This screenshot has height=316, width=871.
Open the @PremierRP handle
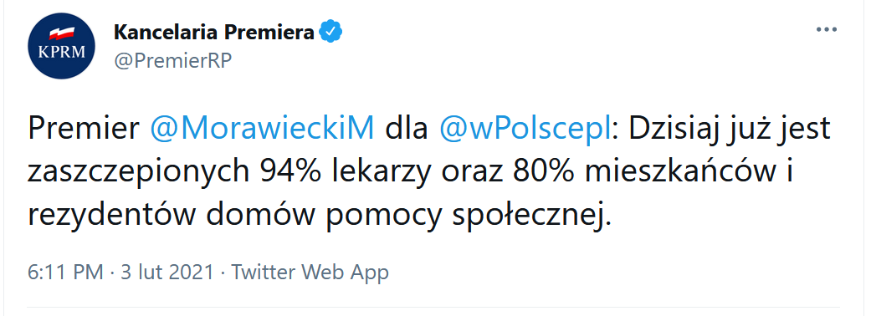point(172,61)
